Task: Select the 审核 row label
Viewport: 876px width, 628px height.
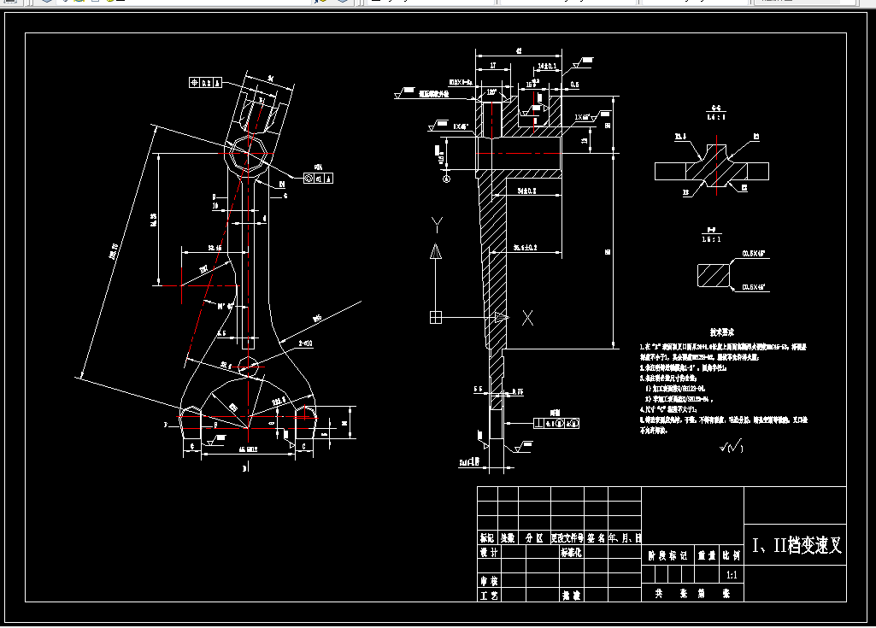Action: pos(489,580)
